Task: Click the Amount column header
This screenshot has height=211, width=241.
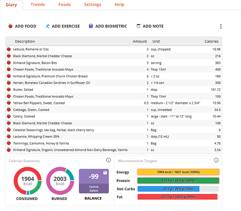Action: (x=140, y=41)
